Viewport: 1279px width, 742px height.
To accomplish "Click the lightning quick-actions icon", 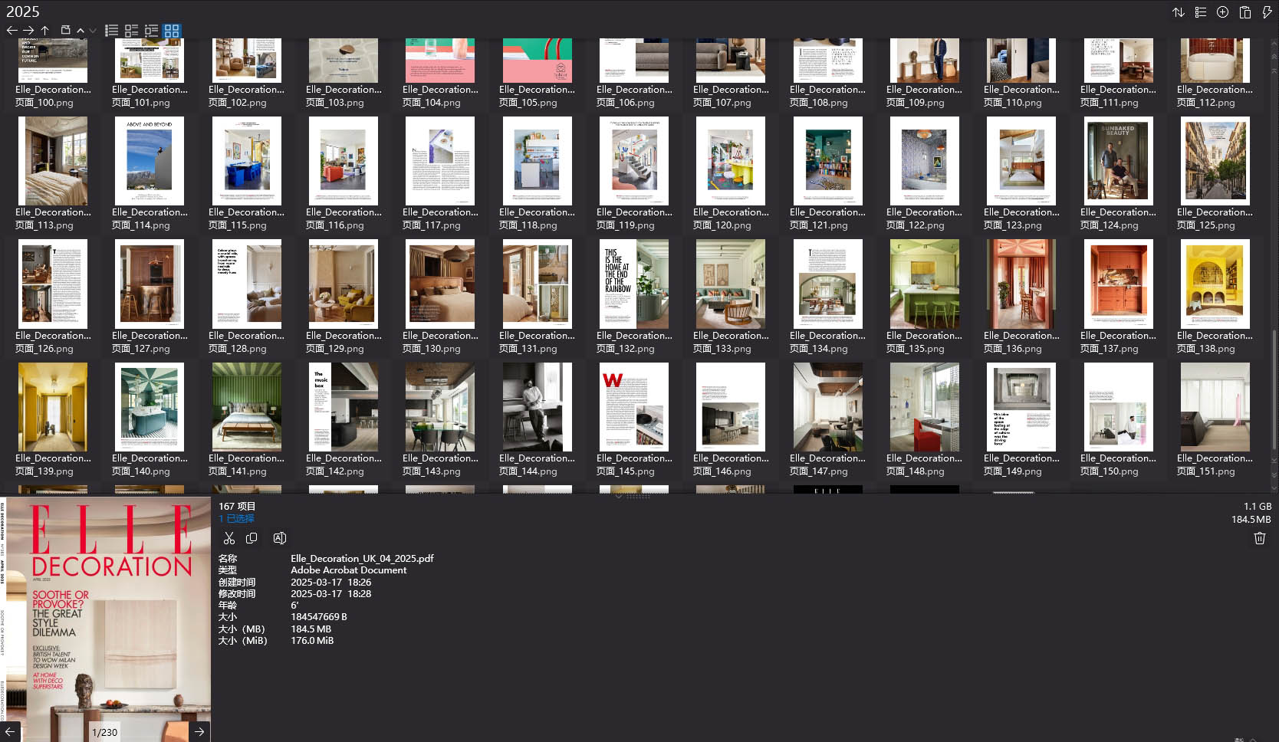I will 1266,12.
